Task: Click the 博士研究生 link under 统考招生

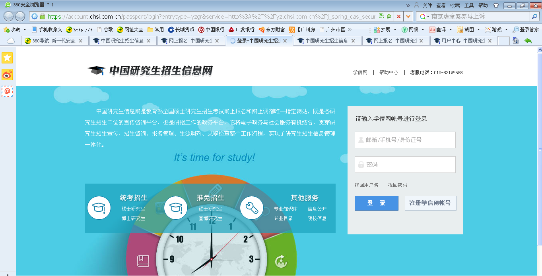Action: click(133, 218)
